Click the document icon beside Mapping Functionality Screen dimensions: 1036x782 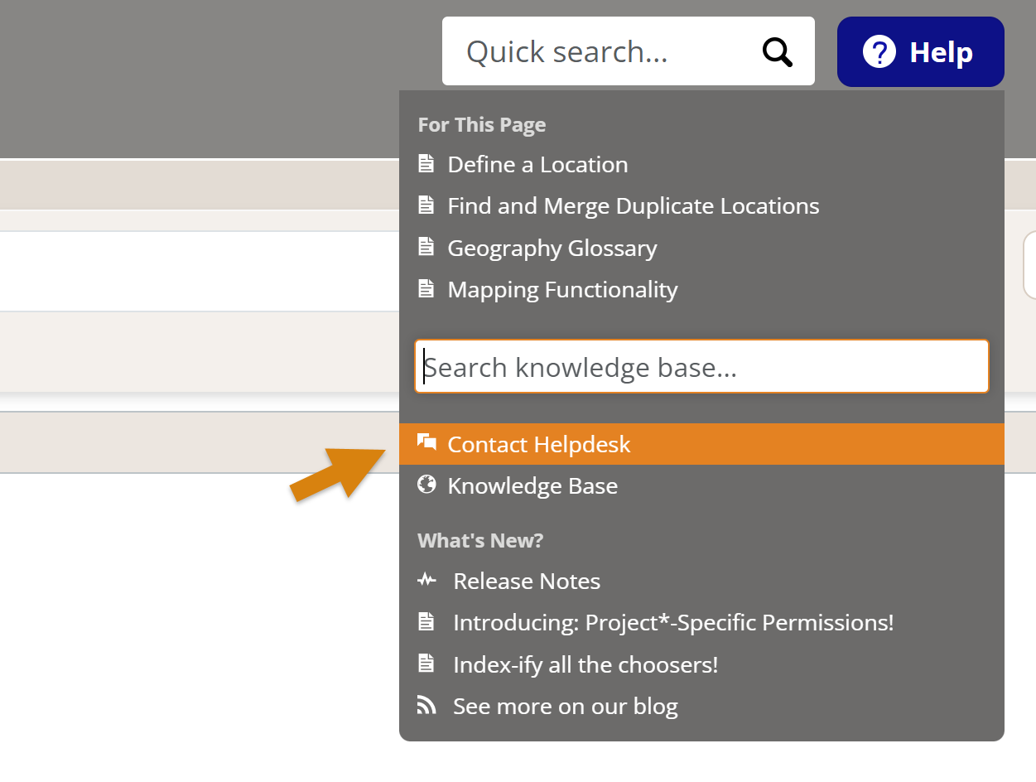tap(426, 289)
